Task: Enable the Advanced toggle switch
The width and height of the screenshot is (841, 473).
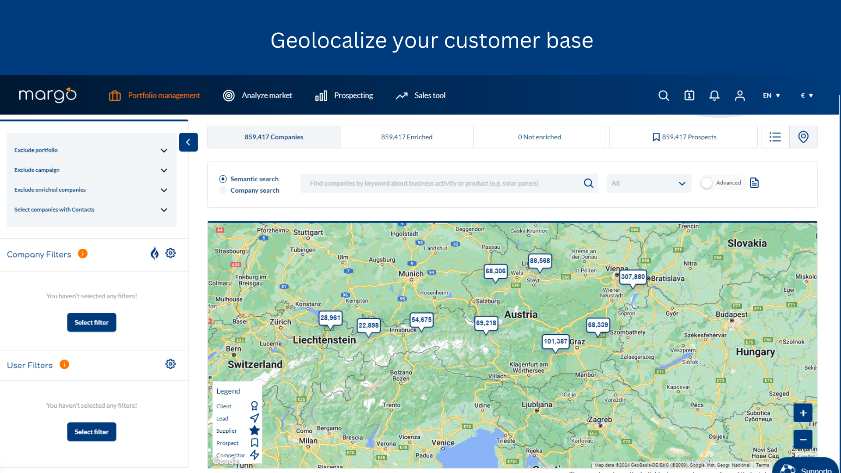Action: (707, 183)
